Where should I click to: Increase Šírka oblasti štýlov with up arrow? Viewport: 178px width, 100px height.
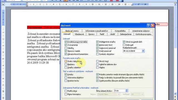tap(127, 90)
